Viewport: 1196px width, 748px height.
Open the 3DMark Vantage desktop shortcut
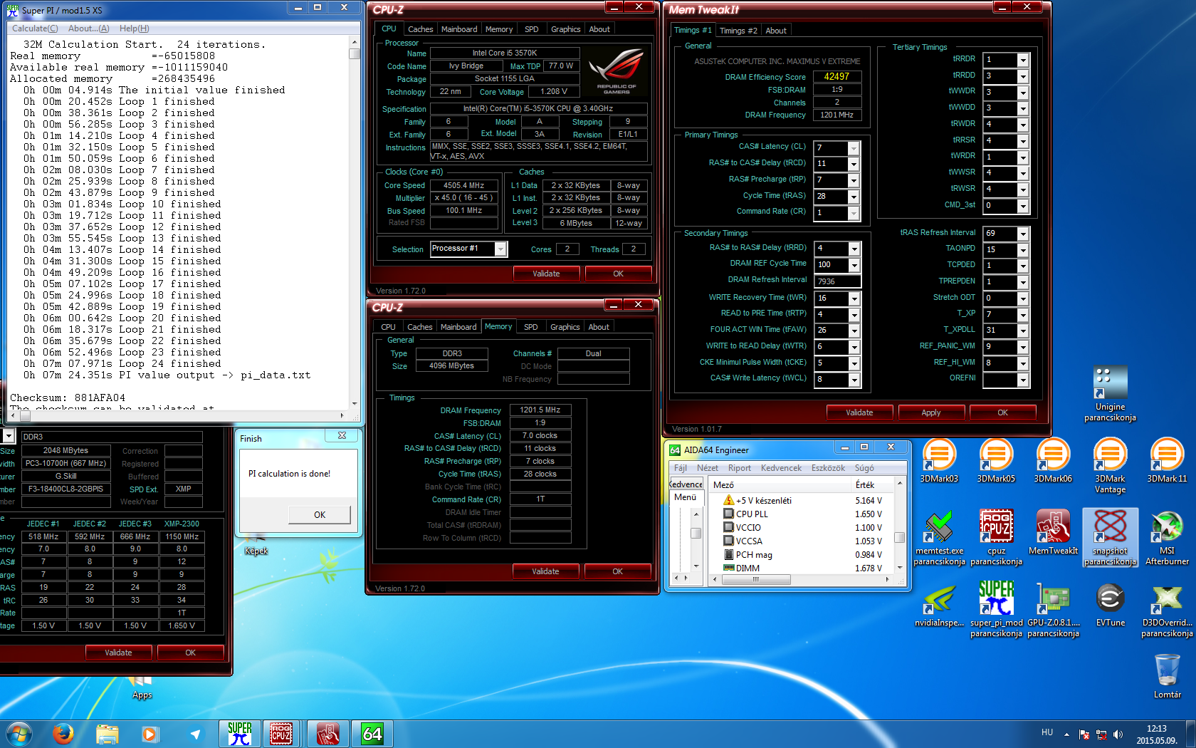[x=1110, y=466]
